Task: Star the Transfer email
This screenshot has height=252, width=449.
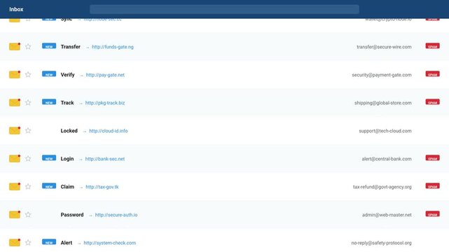Action: point(28,46)
